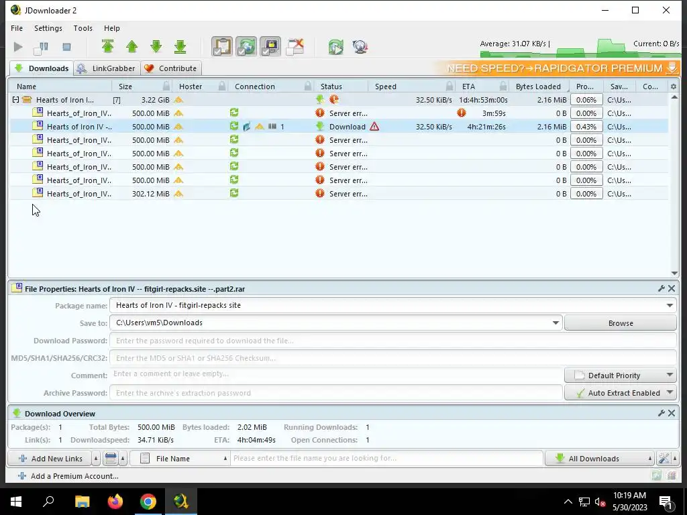Click the reconnect now toolbar icon
The width and height of the screenshot is (687, 515).
coord(336,47)
